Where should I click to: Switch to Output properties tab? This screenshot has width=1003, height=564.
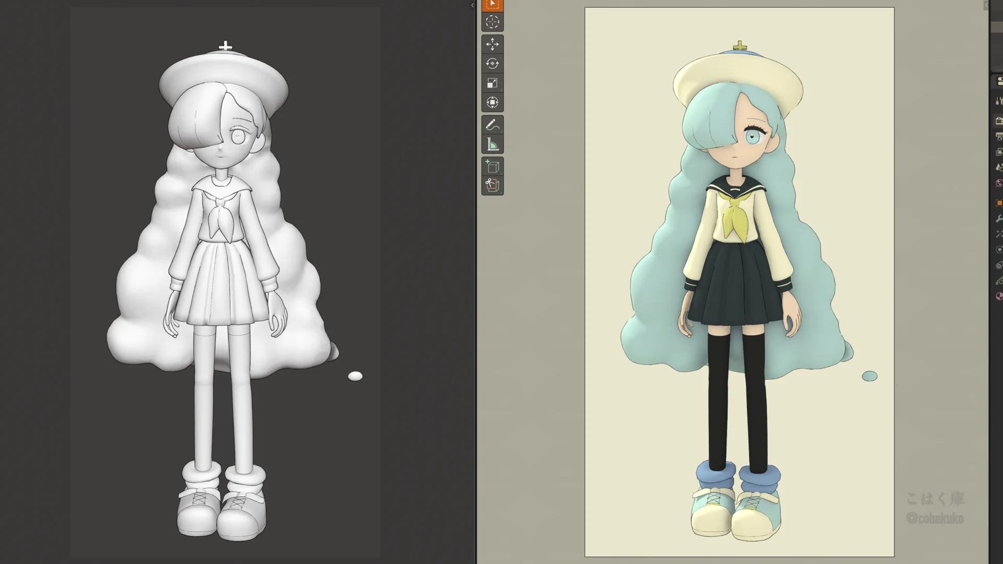click(x=999, y=137)
